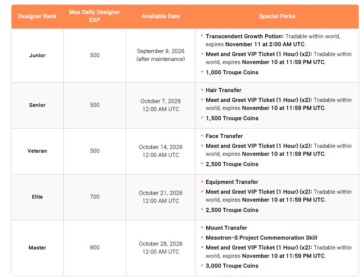
Task: Select the Master rank cell
Action: point(37,248)
